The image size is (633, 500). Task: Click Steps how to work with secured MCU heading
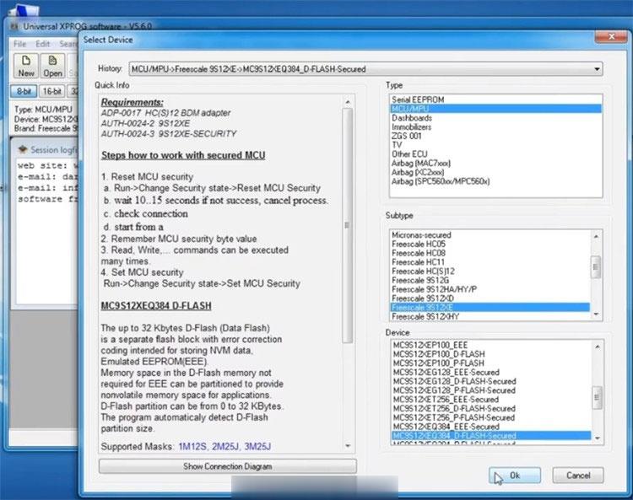(x=183, y=155)
